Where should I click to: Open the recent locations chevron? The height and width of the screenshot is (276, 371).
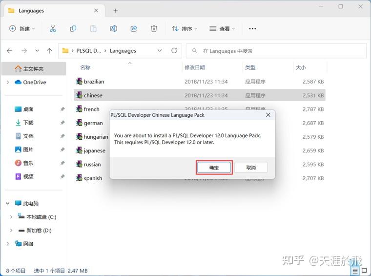[x=37, y=51]
